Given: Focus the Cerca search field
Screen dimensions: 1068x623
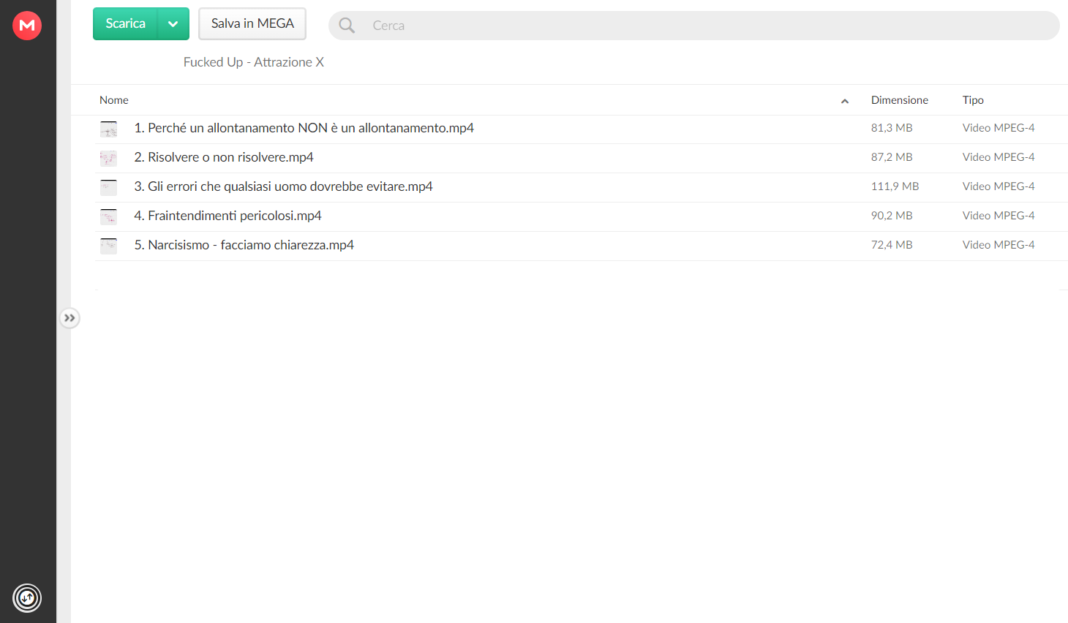Looking at the screenshot, I should (x=693, y=26).
